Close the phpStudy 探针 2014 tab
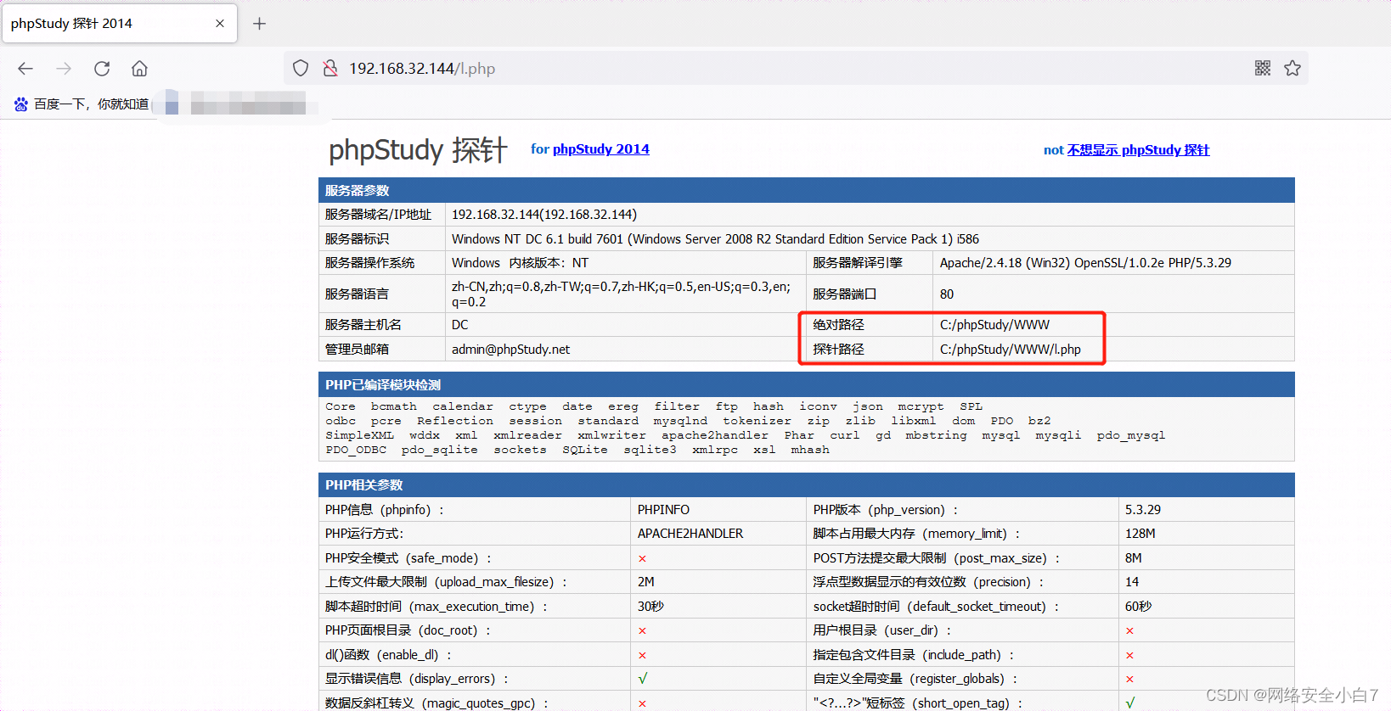Image resolution: width=1391 pixels, height=711 pixels. [x=220, y=24]
